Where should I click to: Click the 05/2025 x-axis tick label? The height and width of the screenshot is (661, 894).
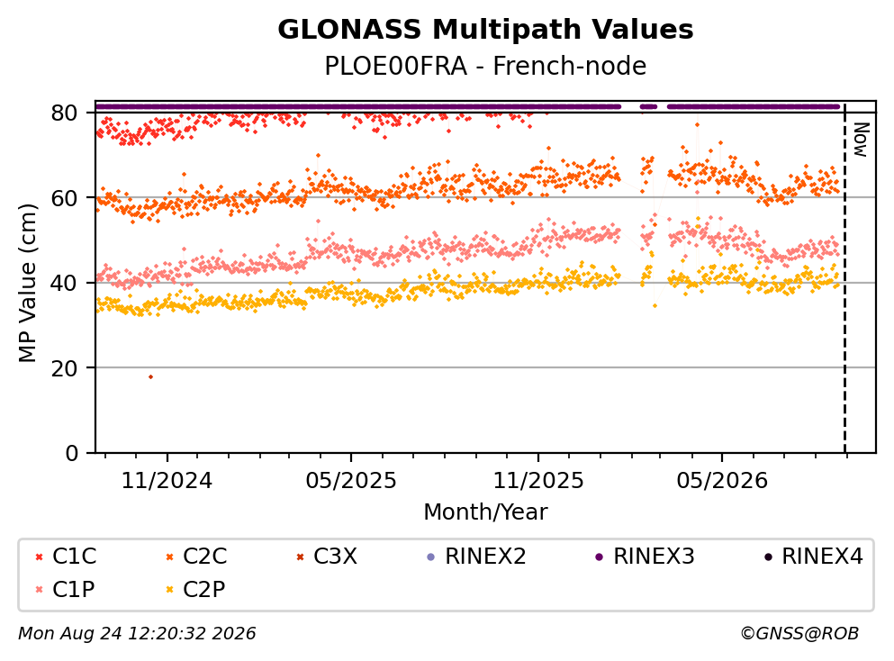(350, 481)
